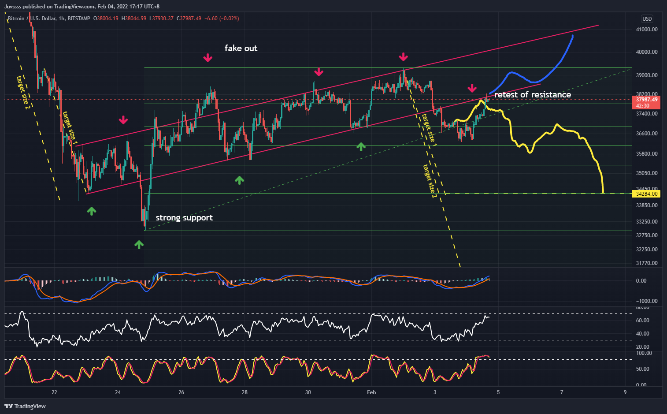
Task: Click the 36600.00 price axis label
Action: tap(647, 134)
